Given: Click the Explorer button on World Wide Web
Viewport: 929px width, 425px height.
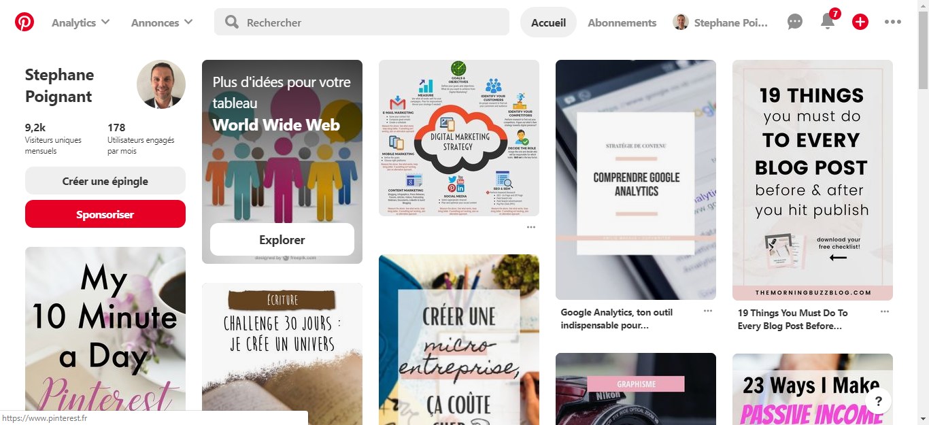Looking at the screenshot, I should (282, 239).
